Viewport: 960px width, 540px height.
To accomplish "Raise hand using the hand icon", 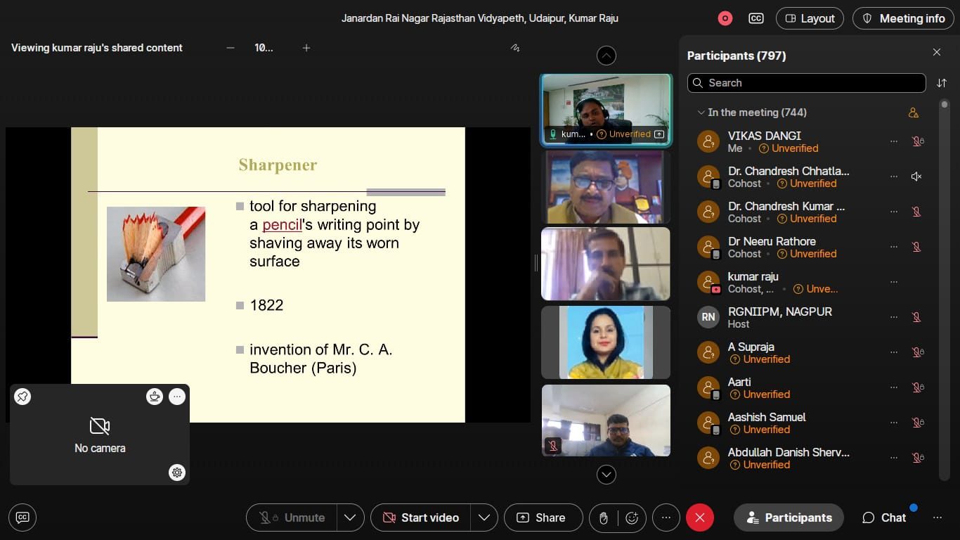I will click(x=603, y=517).
